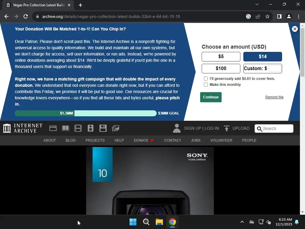Click the Remind Me link
The image size is (305, 229).
click(274, 97)
